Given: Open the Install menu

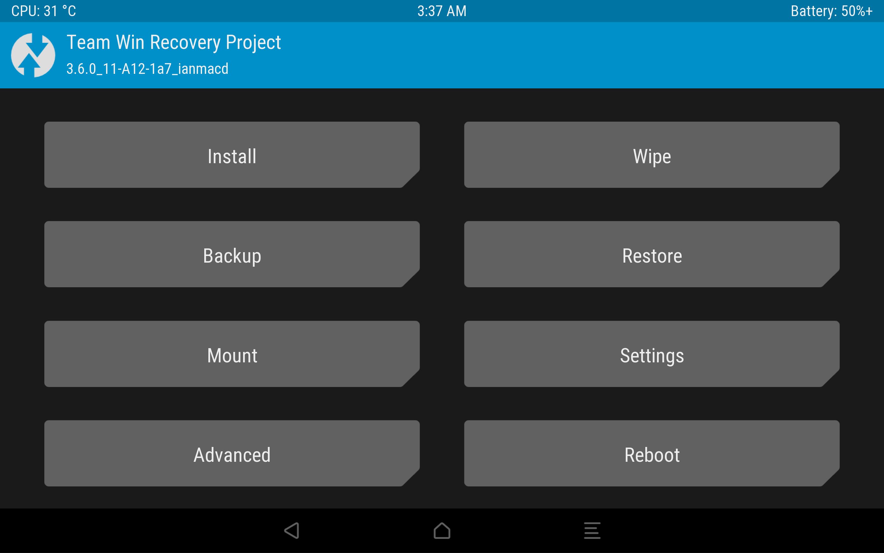Looking at the screenshot, I should [232, 155].
